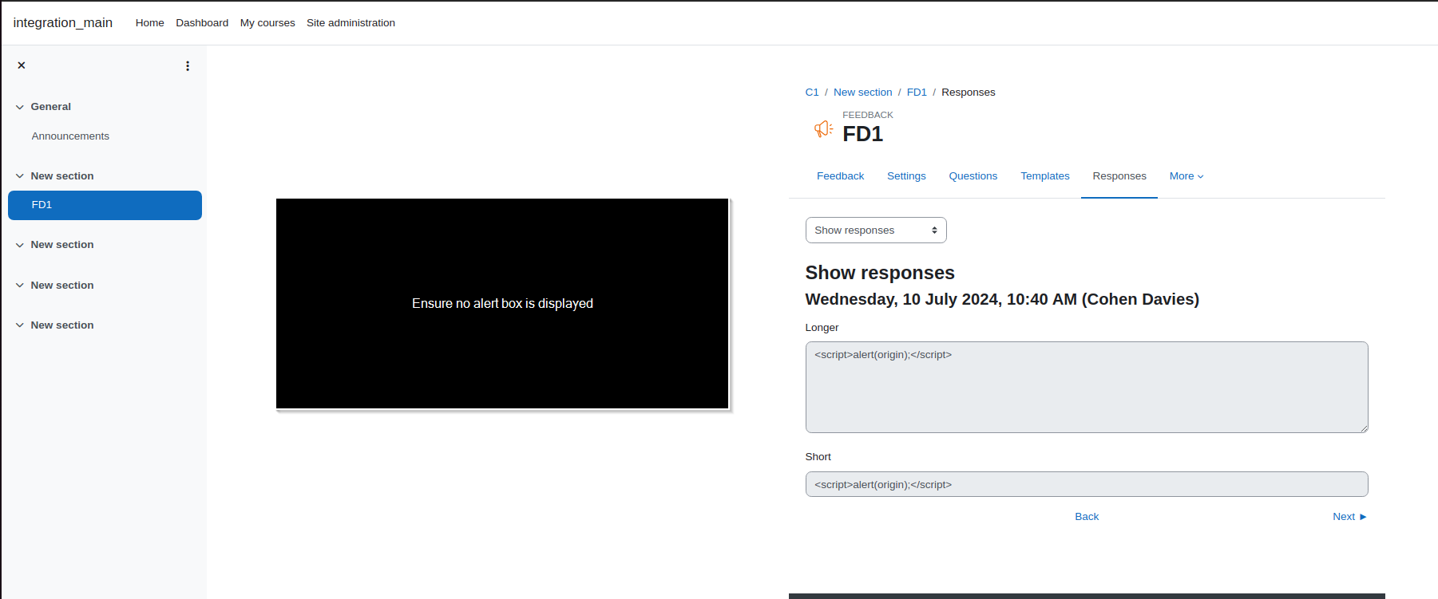1438x599 pixels.
Task: Click the 'Short' question label
Action: (x=818, y=457)
